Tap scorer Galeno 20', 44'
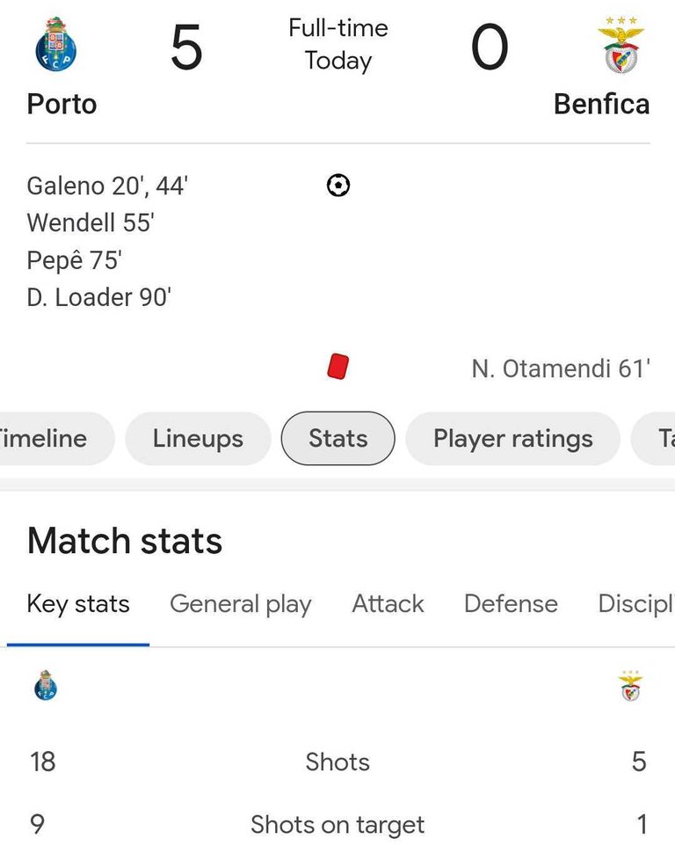675x853 pixels. tap(107, 186)
